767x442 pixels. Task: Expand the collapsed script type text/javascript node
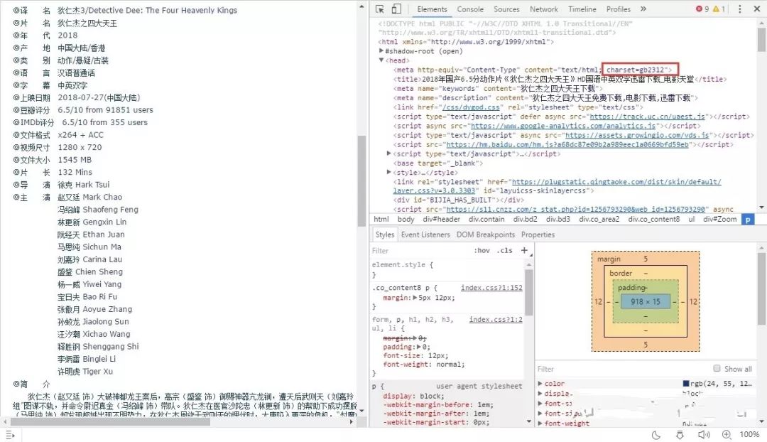(389, 153)
